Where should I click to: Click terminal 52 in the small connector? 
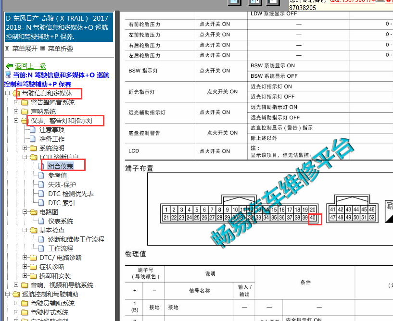[372, 217]
